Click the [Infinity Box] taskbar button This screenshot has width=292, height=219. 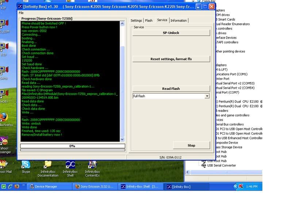(x=187, y=187)
